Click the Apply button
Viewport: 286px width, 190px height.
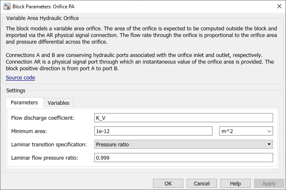[269, 183]
